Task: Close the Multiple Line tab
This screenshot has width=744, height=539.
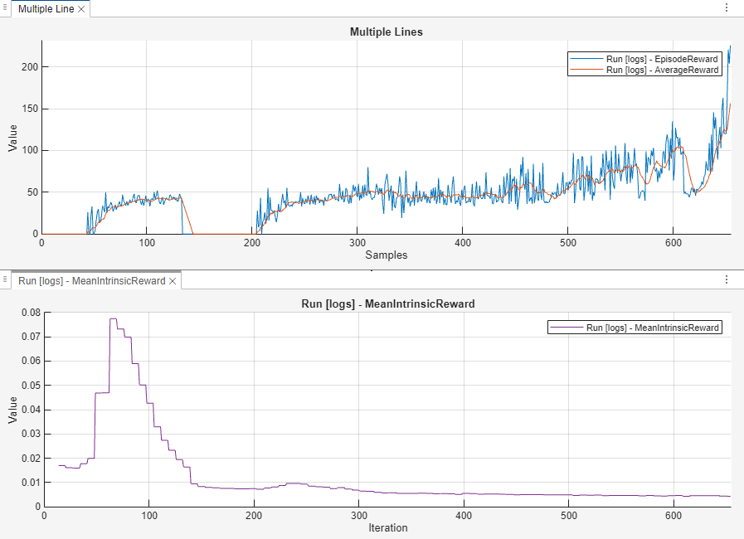Action: [x=82, y=9]
